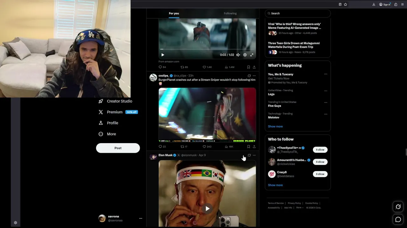Open savrona account menu dots

point(141,218)
